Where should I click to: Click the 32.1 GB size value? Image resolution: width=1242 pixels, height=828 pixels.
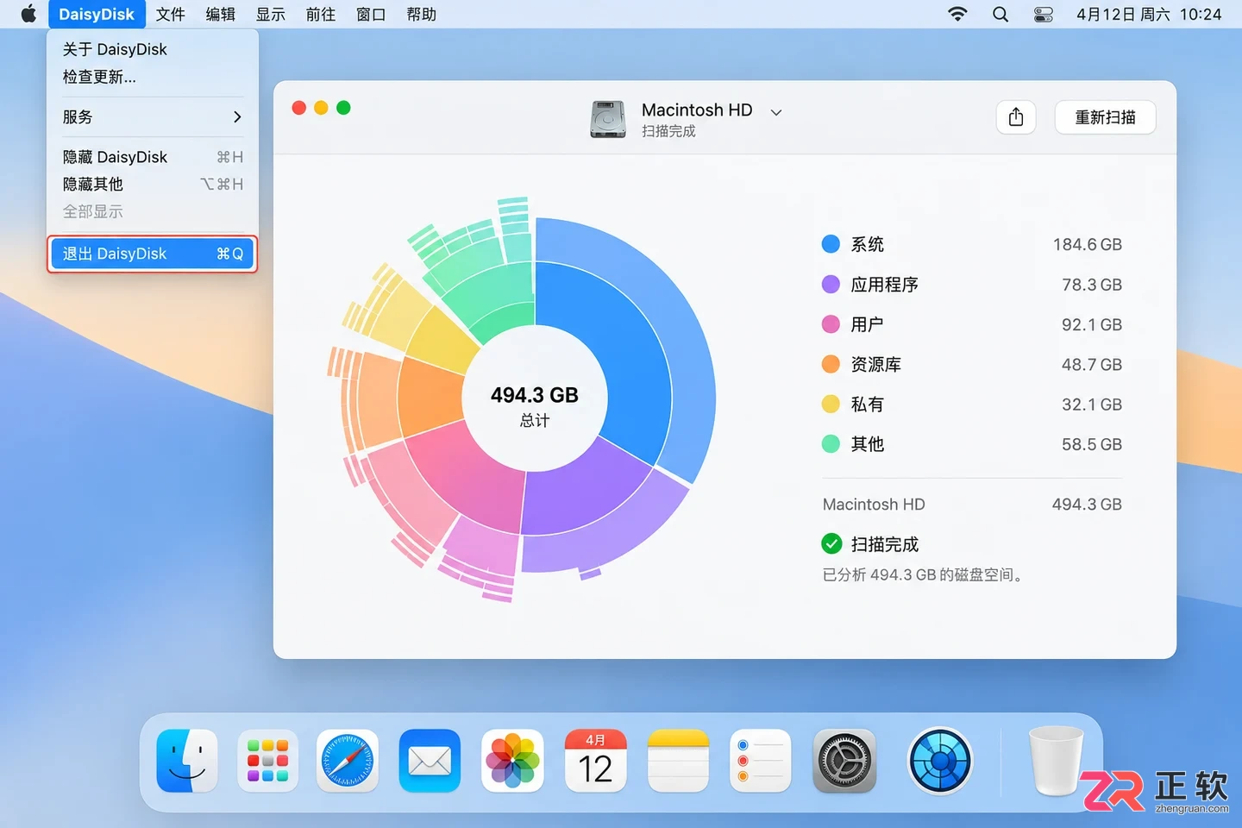coord(1091,404)
